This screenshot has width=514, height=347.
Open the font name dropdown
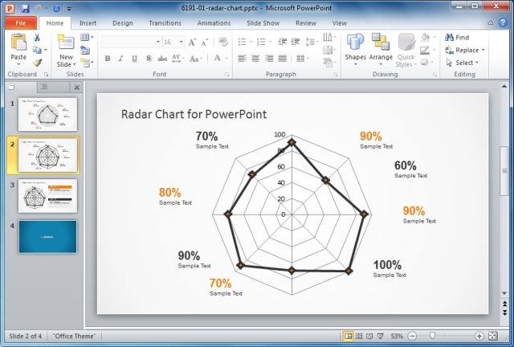(158, 42)
